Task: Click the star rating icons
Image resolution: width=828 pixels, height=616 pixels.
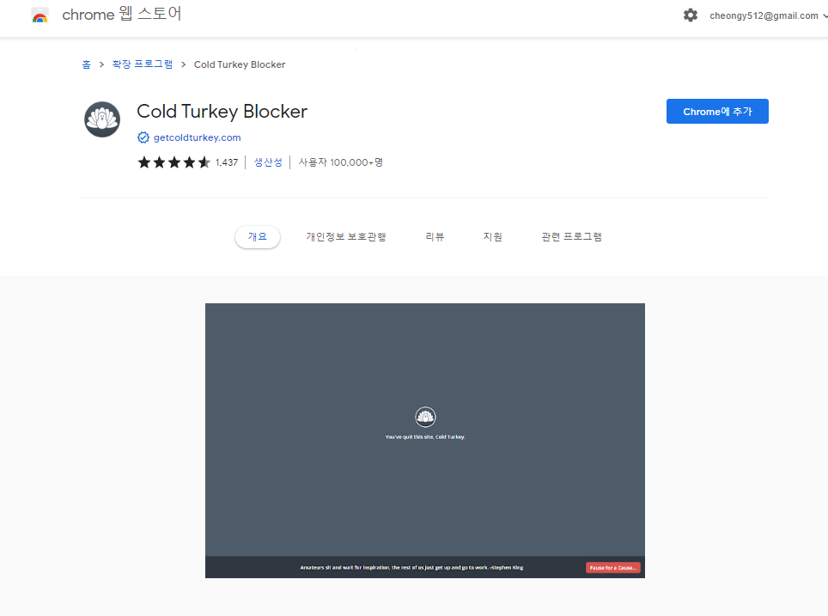Action: (x=174, y=162)
